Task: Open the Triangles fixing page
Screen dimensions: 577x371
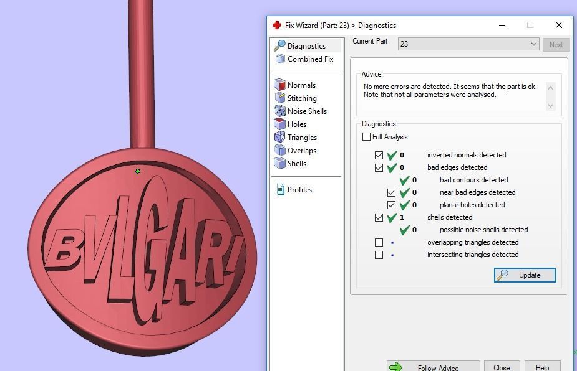Action: [296, 138]
